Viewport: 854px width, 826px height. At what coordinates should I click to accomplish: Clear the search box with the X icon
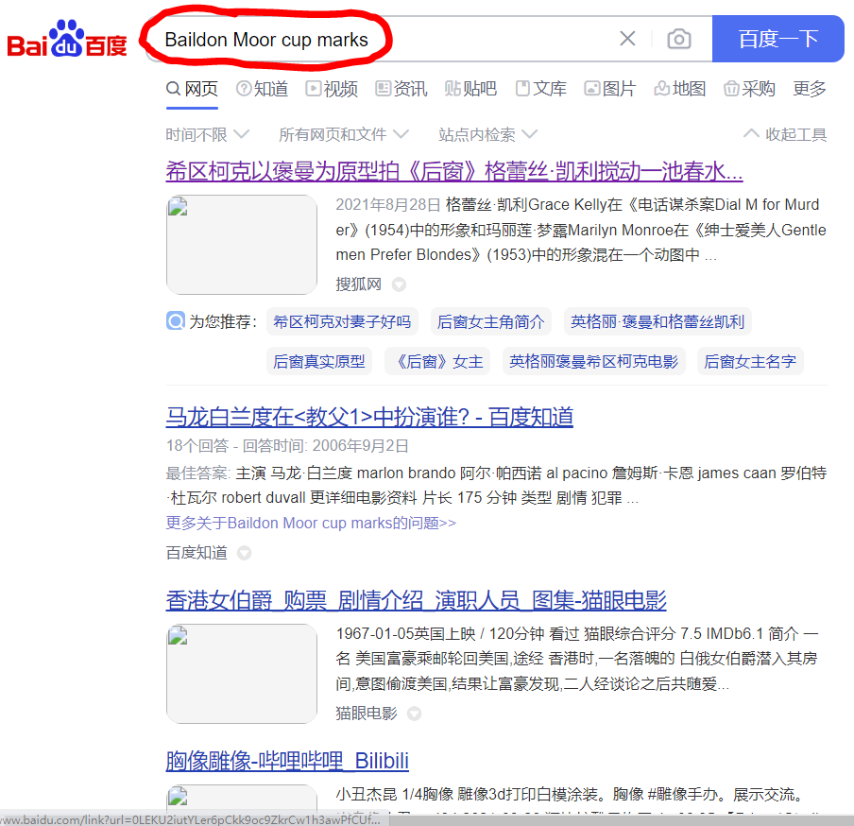click(627, 39)
